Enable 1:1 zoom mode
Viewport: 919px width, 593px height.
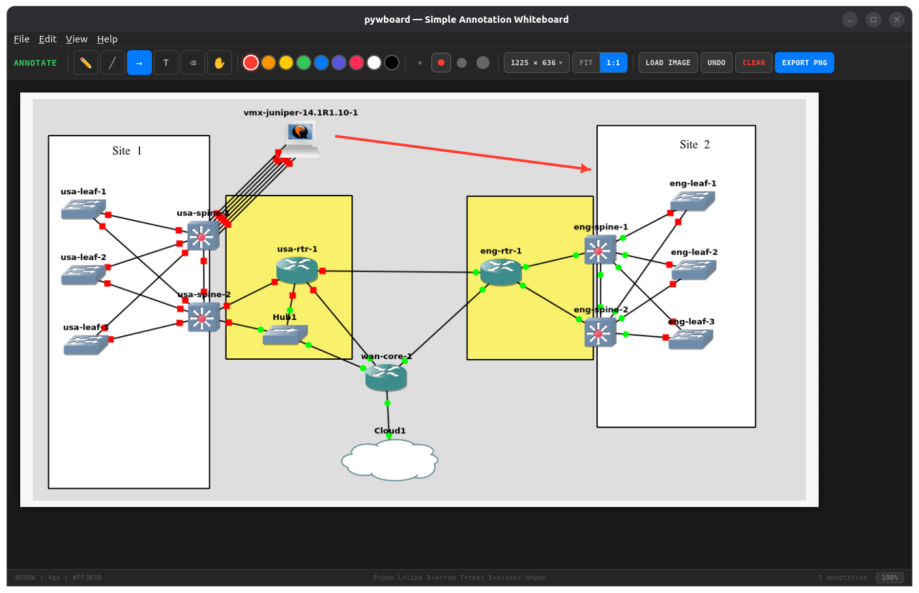click(613, 62)
